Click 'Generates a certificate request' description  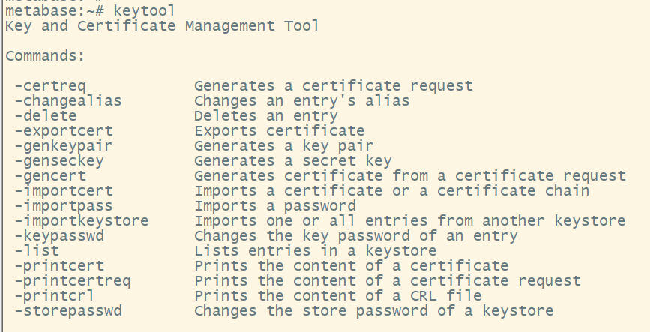pyautogui.click(x=334, y=86)
